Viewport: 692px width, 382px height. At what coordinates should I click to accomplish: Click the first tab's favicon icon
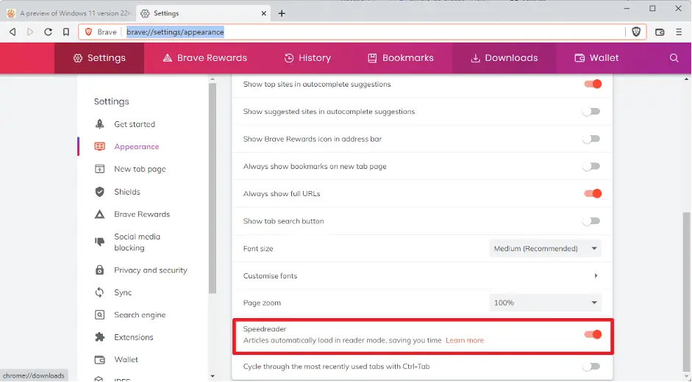[11, 13]
